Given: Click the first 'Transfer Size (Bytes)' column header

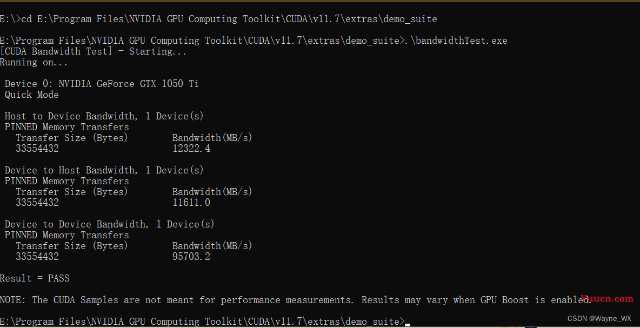Looking at the screenshot, I should point(72,138).
